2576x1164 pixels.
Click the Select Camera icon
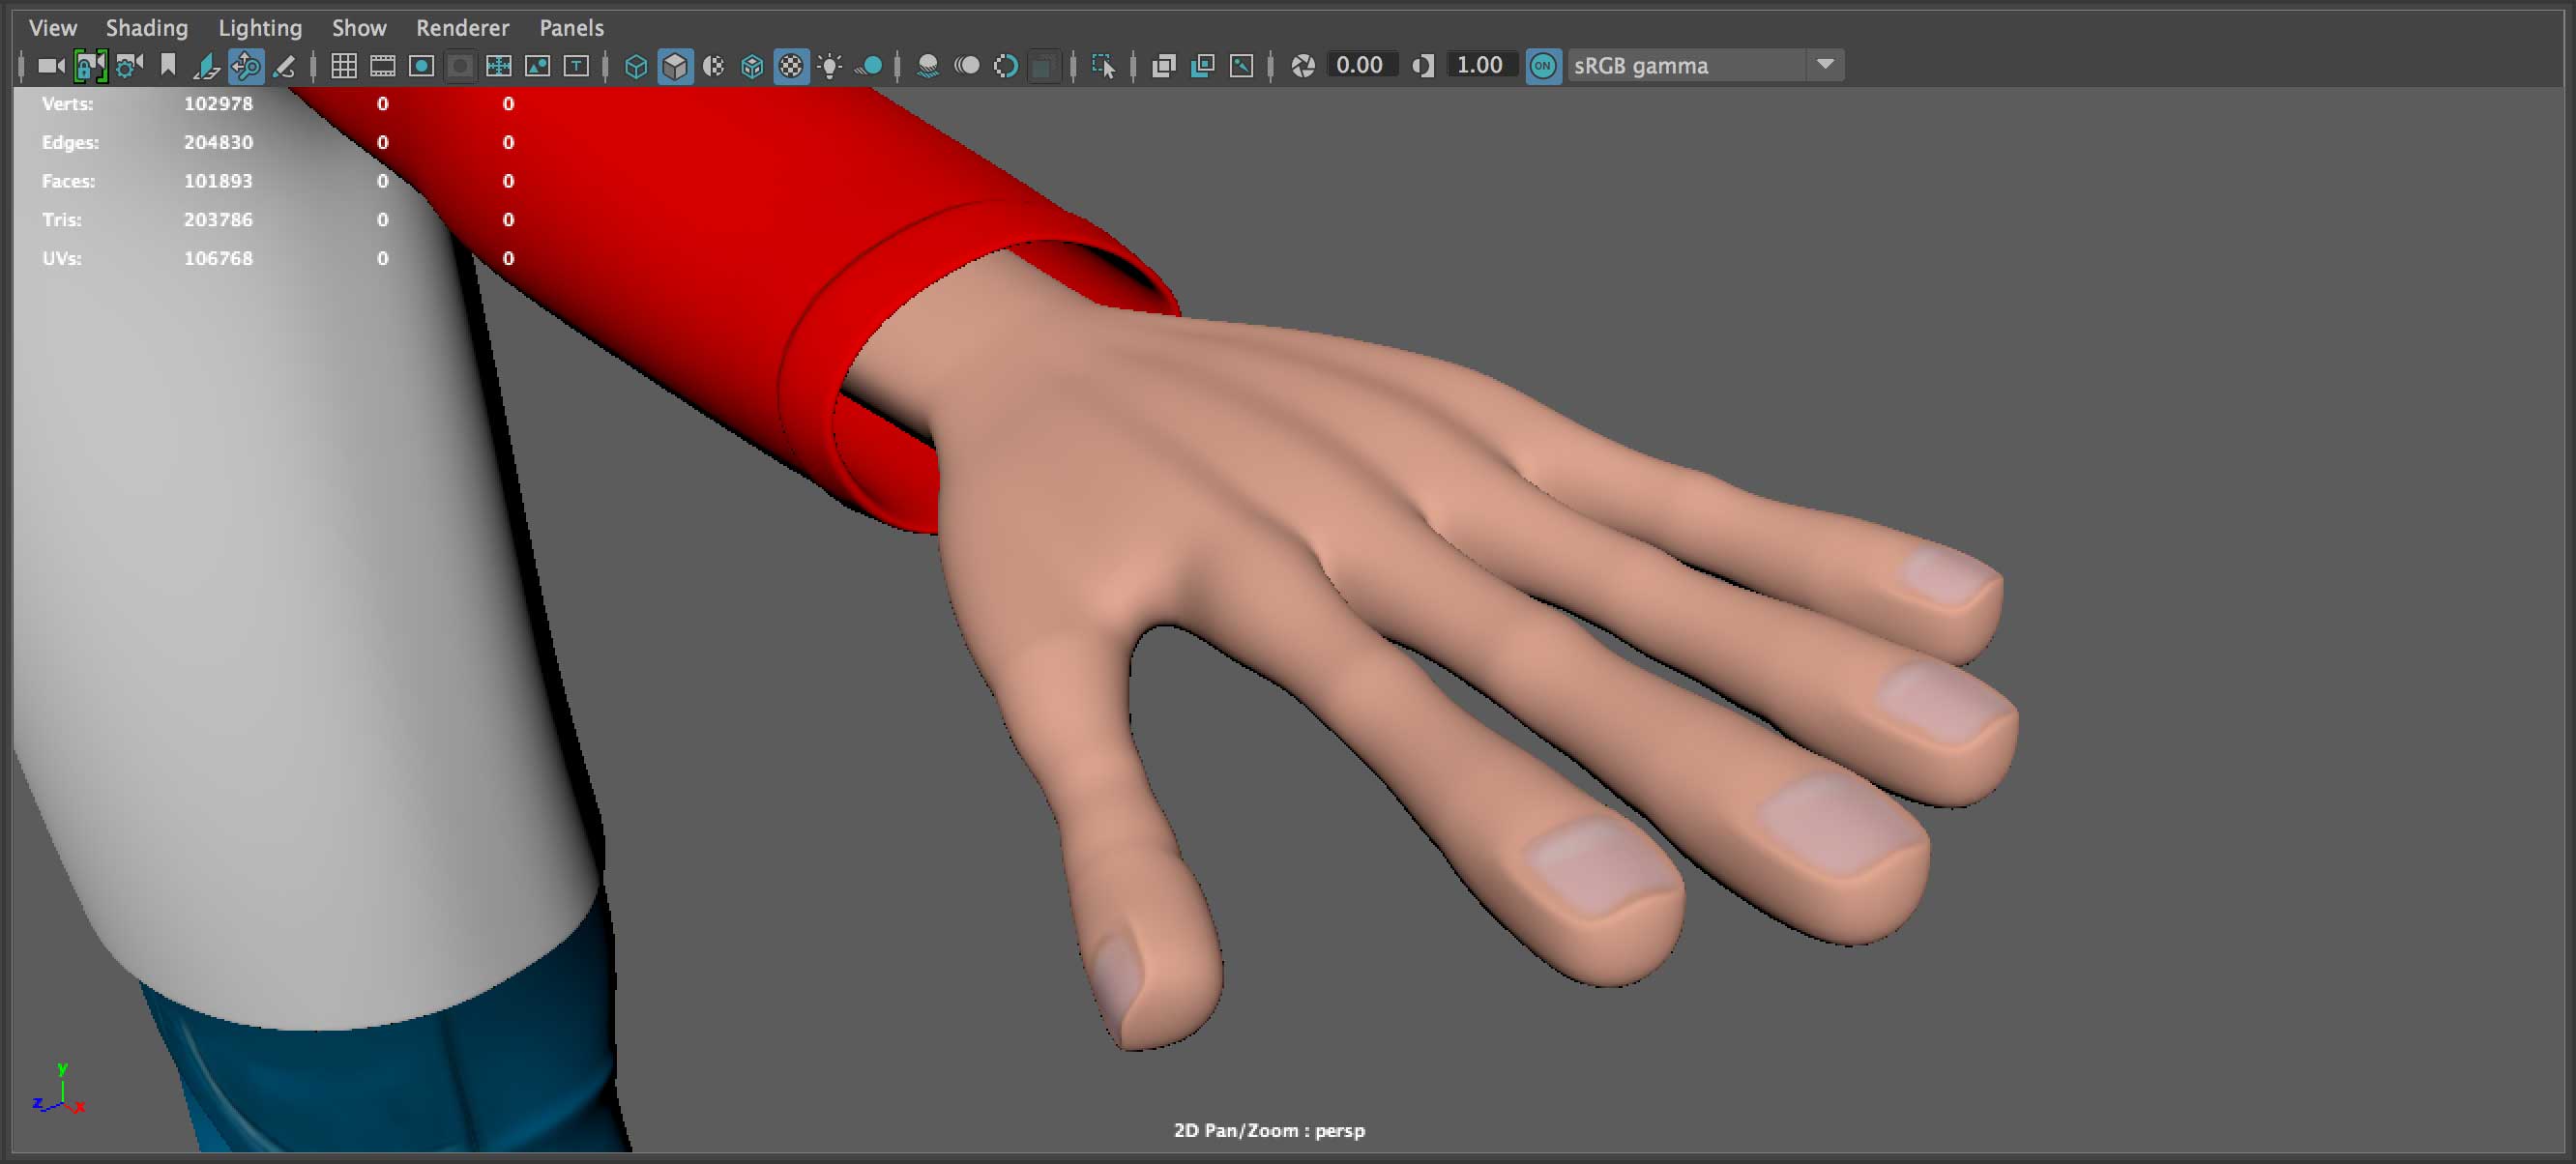tap(50, 66)
